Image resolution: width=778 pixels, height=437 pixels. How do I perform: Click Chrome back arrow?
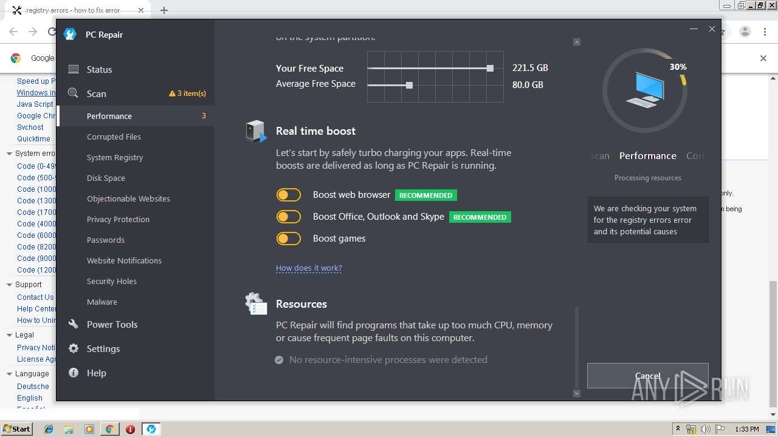pyautogui.click(x=13, y=32)
